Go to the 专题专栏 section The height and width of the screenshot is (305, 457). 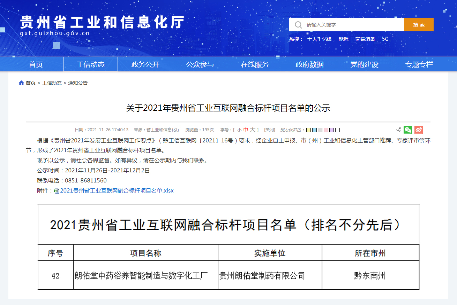pyautogui.click(x=419, y=64)
